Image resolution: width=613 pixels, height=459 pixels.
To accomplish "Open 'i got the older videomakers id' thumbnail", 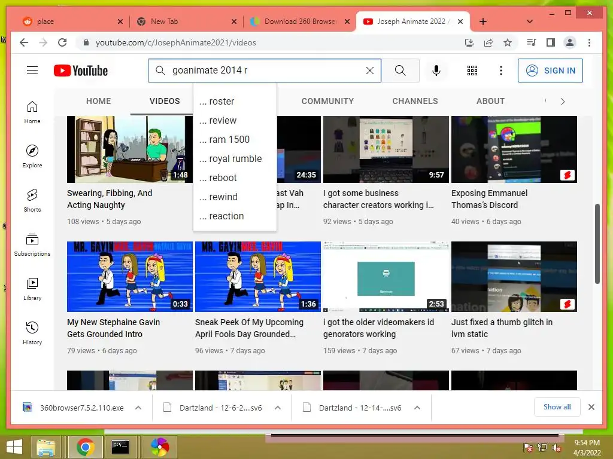I will pyautogui.click(x=386, y=276).
